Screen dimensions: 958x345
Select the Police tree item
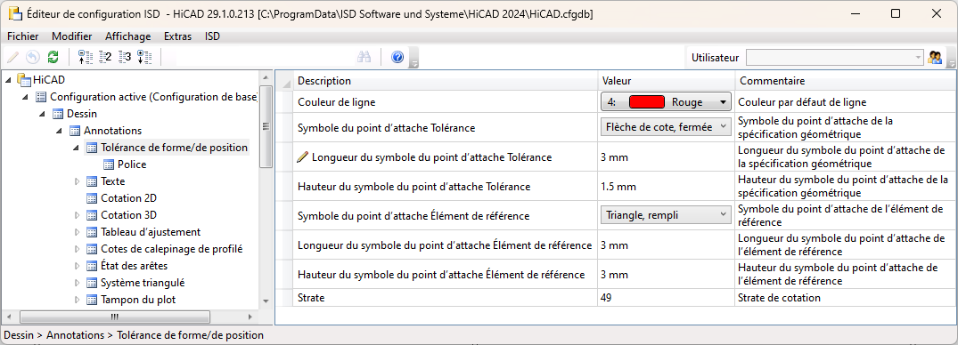(x=132, y=164)
